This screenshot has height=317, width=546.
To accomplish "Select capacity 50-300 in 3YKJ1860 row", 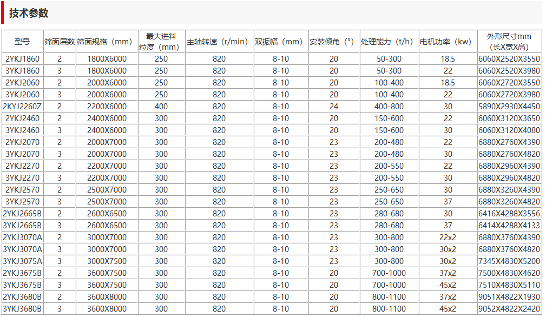I will click(x=389, y=71).
